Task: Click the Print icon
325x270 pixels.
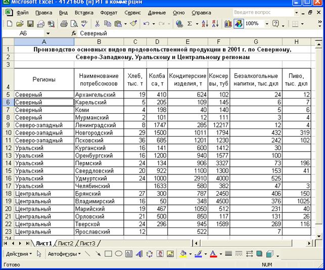Action: click(64, 23)
